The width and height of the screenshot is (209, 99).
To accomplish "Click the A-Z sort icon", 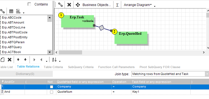I will 54,60.
